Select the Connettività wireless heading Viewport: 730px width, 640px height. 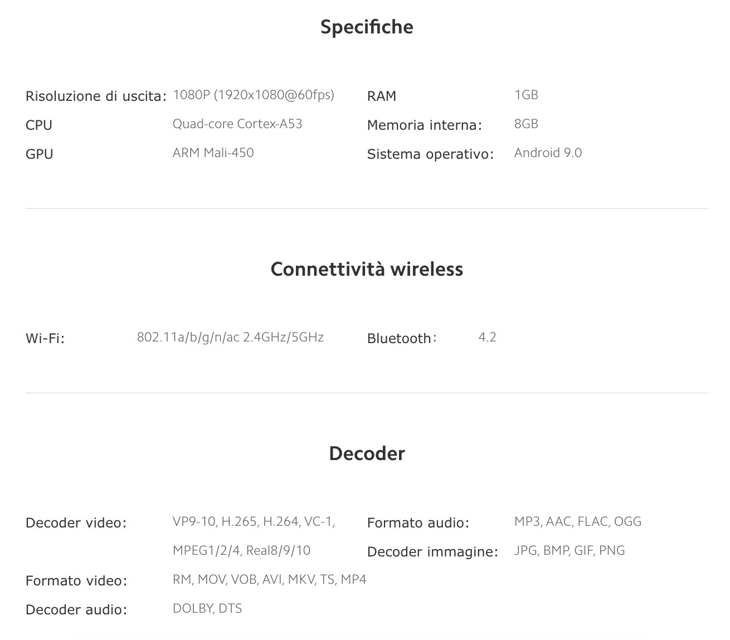coord(367,269)
